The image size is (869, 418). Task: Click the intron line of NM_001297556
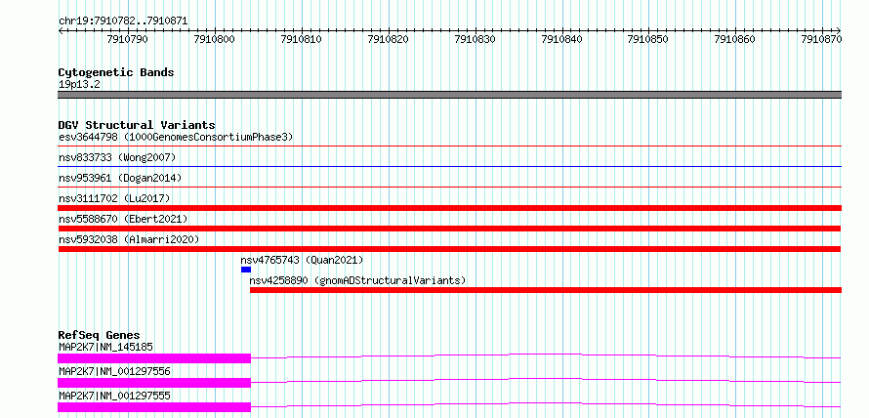546,380
